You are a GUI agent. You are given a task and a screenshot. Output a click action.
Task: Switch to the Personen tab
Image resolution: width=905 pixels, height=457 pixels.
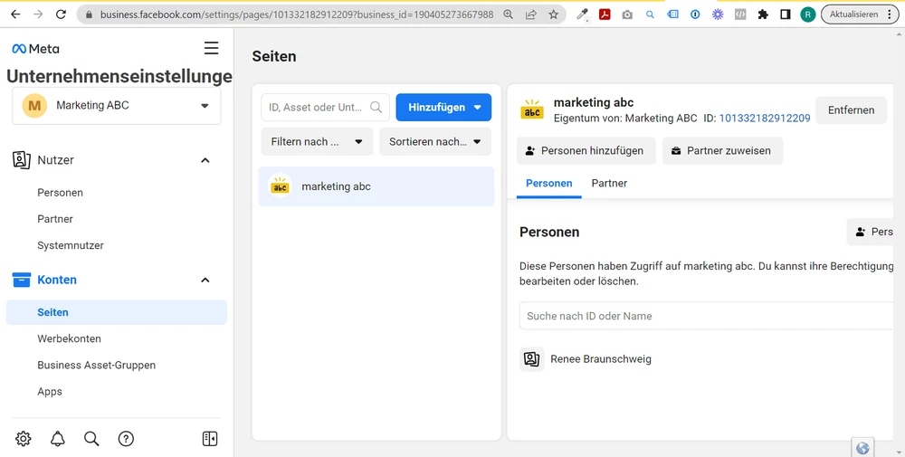(x=549, y=184)
